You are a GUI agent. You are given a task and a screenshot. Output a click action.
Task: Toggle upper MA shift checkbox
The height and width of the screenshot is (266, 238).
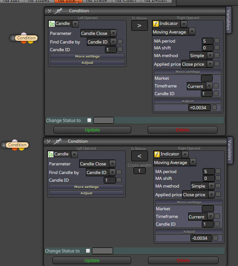tap(217, 48)
